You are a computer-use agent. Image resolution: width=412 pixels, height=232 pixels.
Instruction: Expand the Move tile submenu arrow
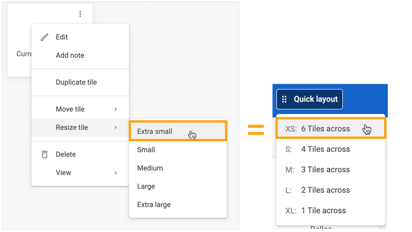[116, 109]
